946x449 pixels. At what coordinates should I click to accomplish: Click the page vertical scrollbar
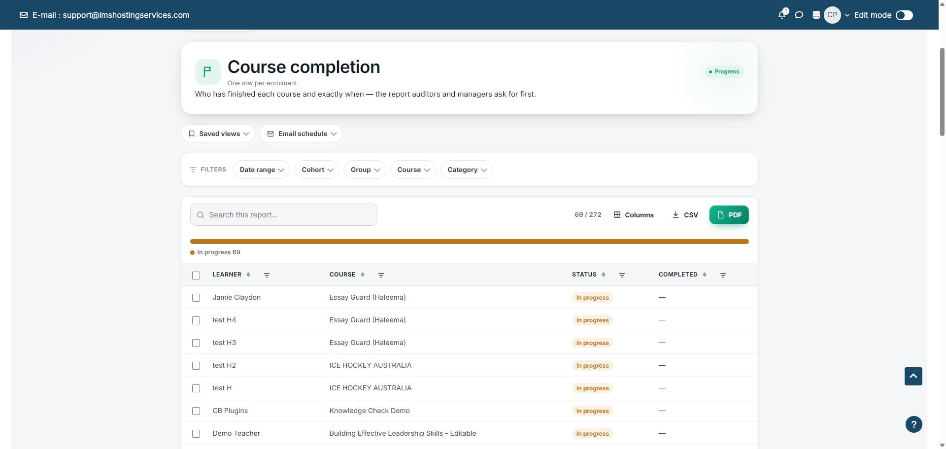pos(942,92)
